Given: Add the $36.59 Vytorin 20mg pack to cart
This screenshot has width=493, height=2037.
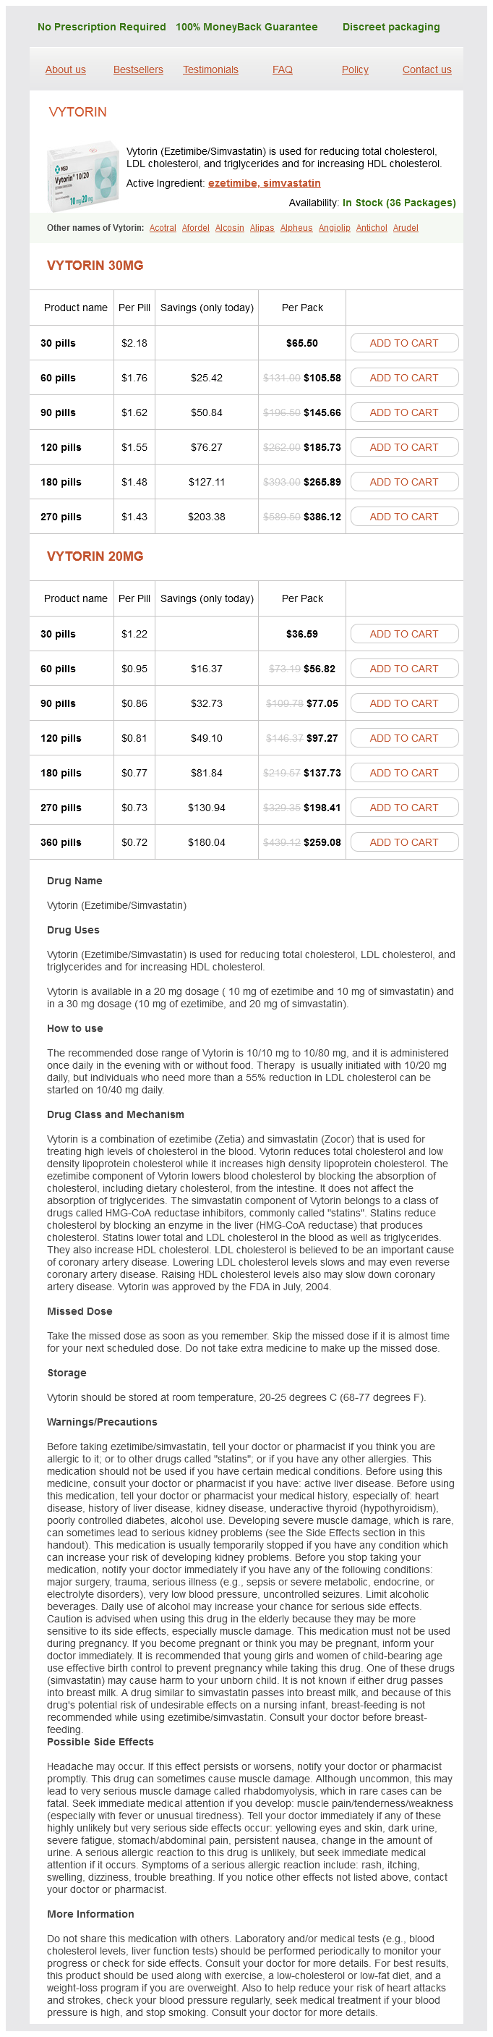Looking at the screenshot, I should (x=403, y=634).
